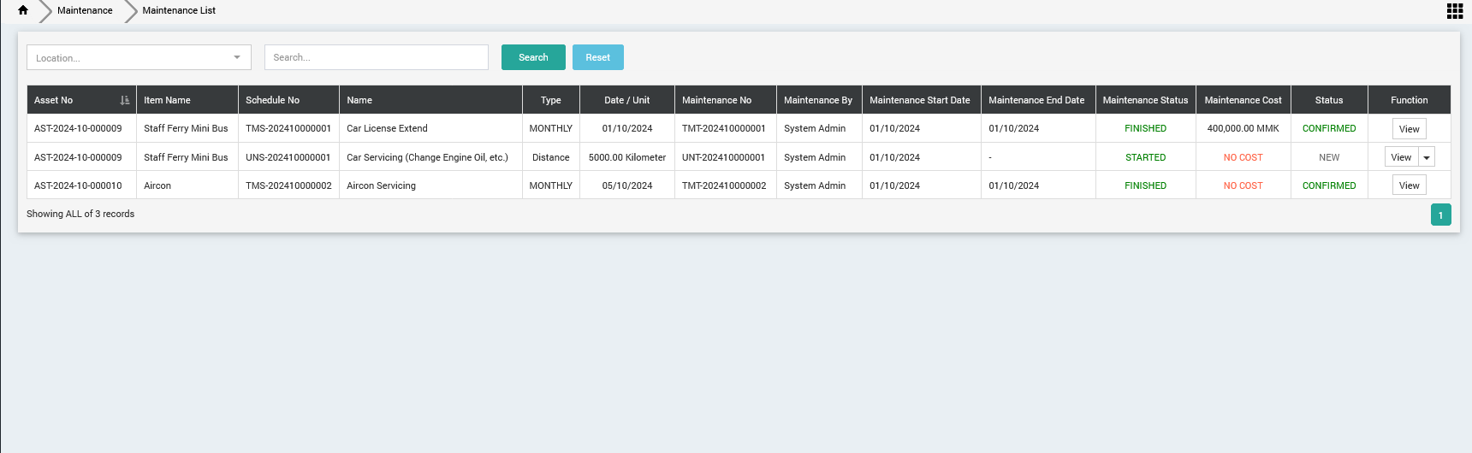View the Car Servicing maintenance record
This screenshot has height=453, width=1472.
coord(1401,157)
